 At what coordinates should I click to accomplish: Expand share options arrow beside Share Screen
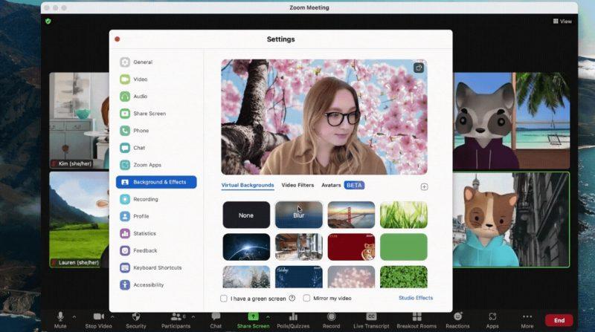click(268, 317)
